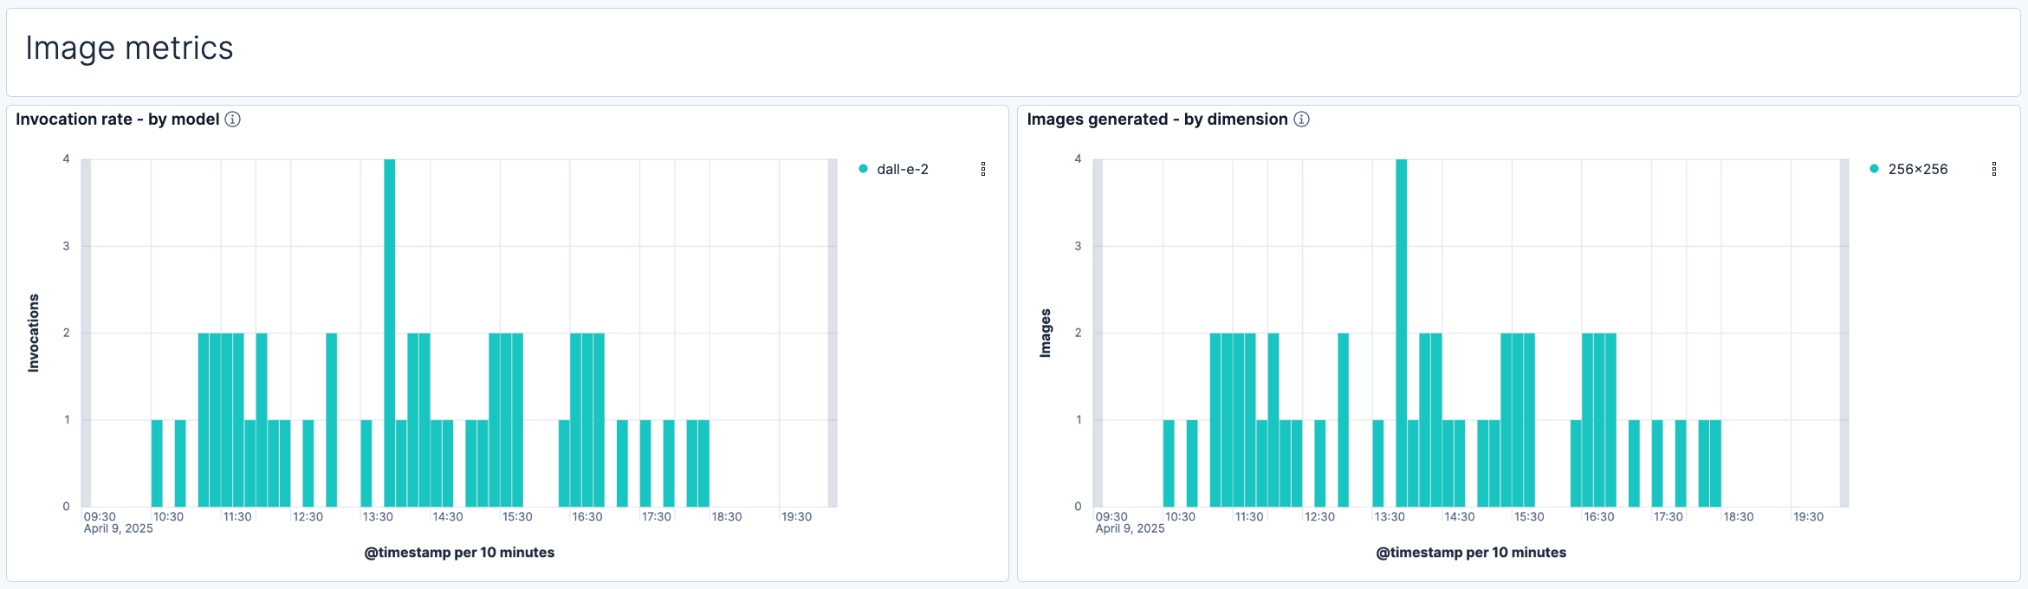Click the 256×256 legend color dot
2028x589 pixels.
click(x=1874, y=169)
